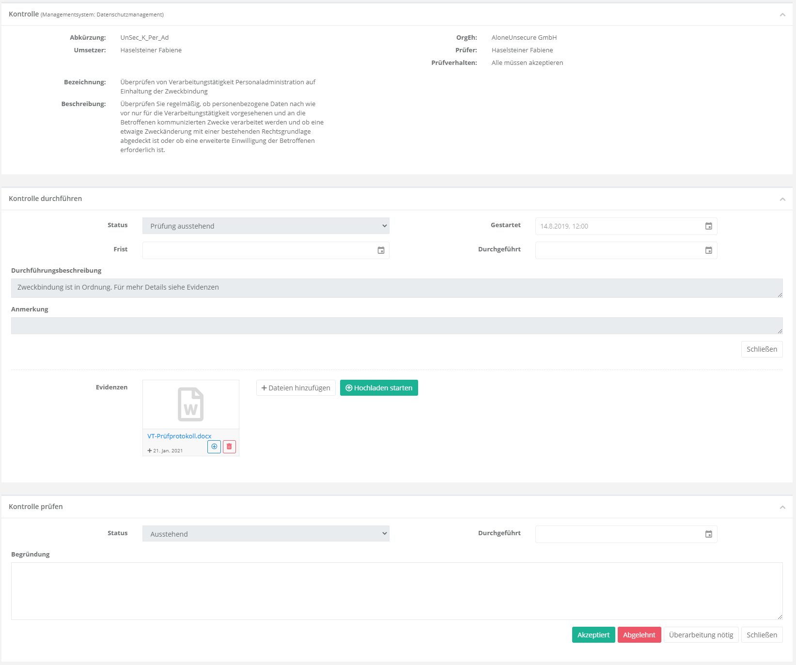Screen dimensions: 796x665
Task: Open the Ausstehend status dropdown
Action: [265, 534]
